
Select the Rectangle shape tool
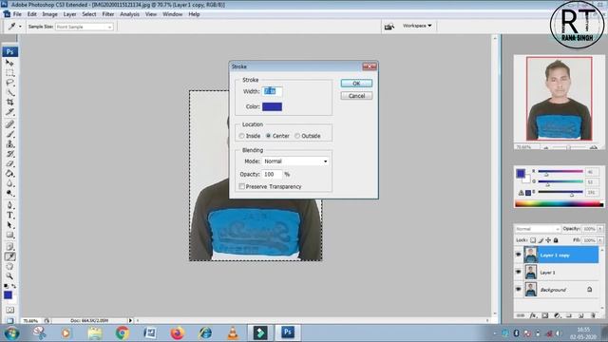click(9, 235)
